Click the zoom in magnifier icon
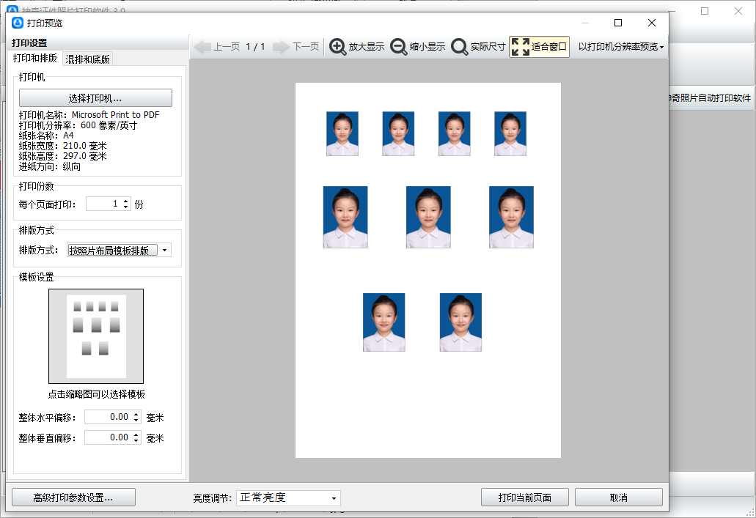The image size is (756, 518). pos(338,47)
